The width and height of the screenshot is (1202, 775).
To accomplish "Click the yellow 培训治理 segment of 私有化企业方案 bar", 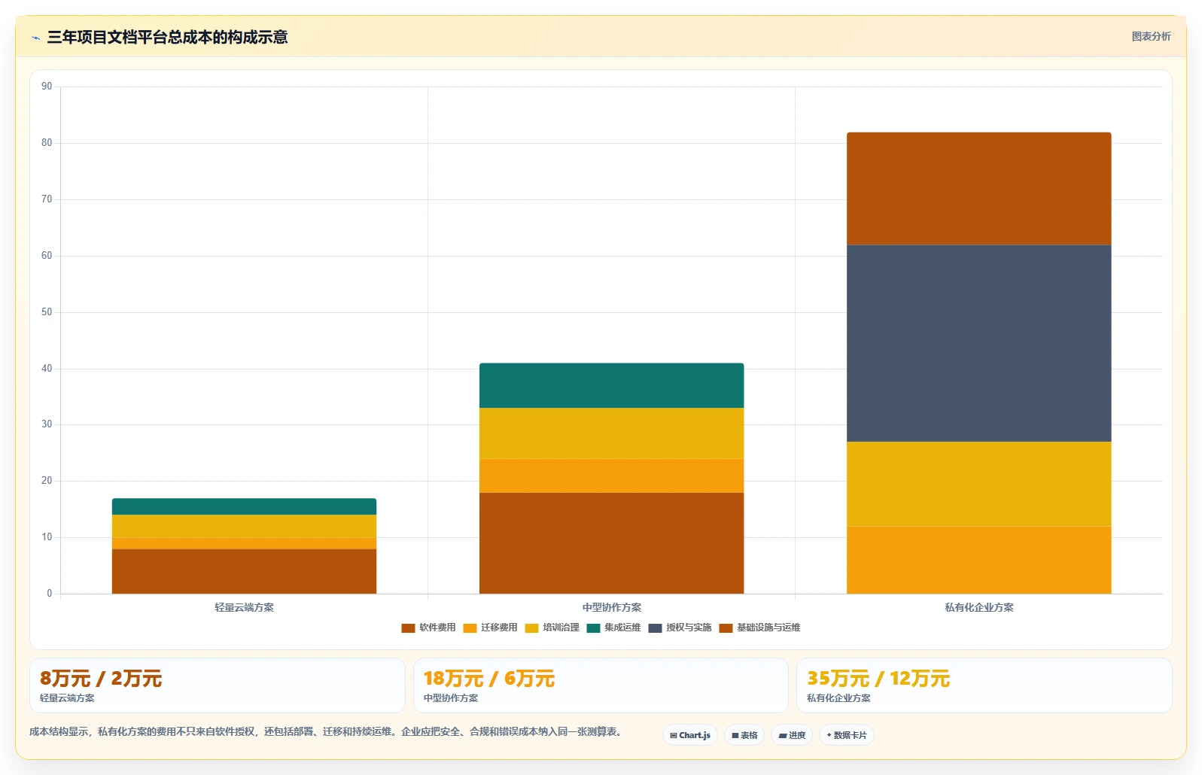I will click(x=978, y=484).
